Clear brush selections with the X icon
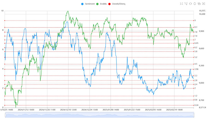 pyautogui.click(x=204, y=4)
